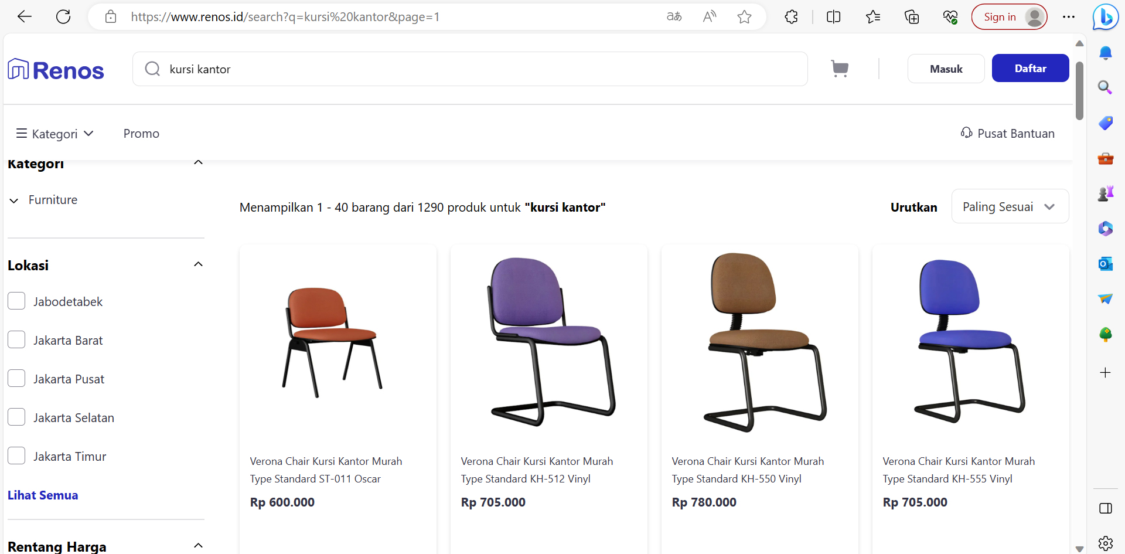Image resolution: width=1125 pixels, height=554 pixels.
Task: Open the Kategori menu
Action: coord(55,134)
